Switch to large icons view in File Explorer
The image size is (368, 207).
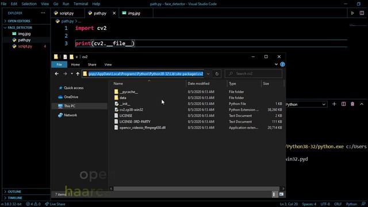(x=281, y=194)
